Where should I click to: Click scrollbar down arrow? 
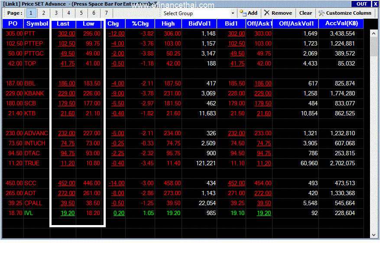pyautogui.click(x=374, y=235)
